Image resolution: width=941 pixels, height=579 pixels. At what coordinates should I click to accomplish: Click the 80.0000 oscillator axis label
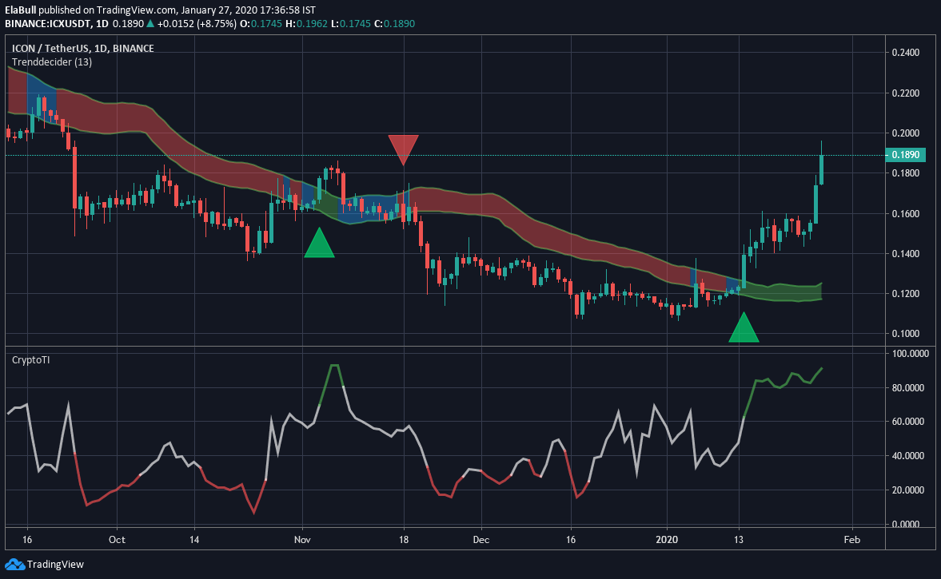(x=908, y=388)
